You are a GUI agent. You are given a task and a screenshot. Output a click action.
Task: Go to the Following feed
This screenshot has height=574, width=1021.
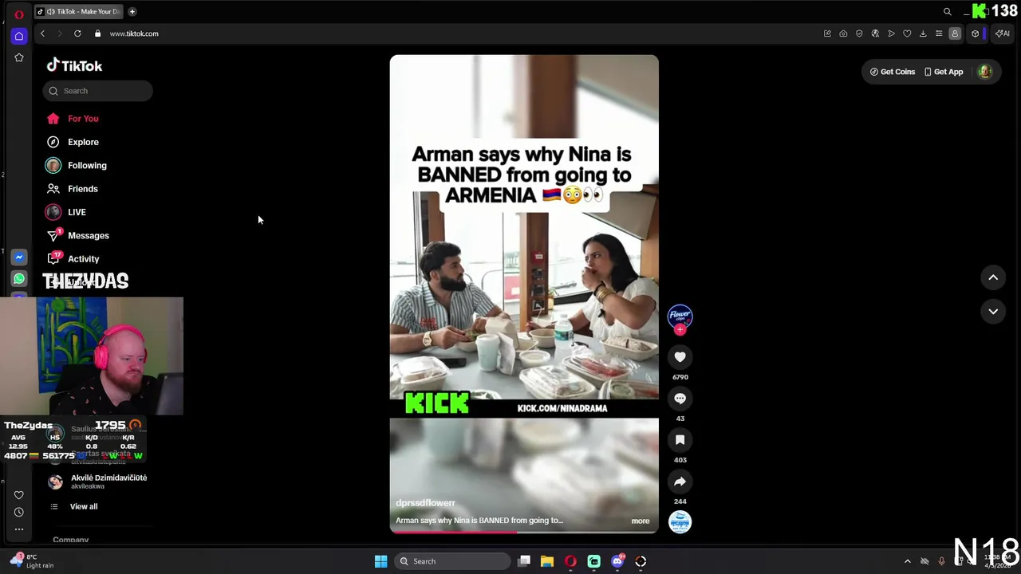(x=76, y=165)
